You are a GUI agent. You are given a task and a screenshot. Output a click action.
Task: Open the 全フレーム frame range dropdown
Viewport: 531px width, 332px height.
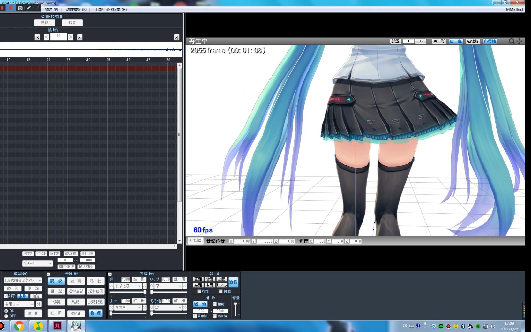(37, 264)
